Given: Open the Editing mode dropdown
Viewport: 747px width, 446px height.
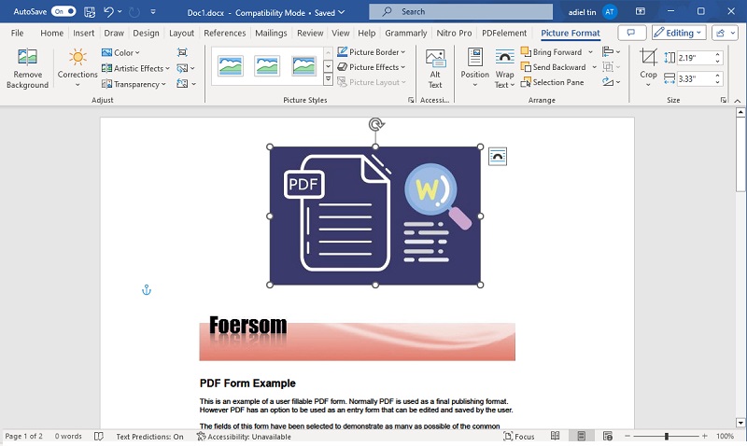Looking at the screenshot, I should pos(679,33).
